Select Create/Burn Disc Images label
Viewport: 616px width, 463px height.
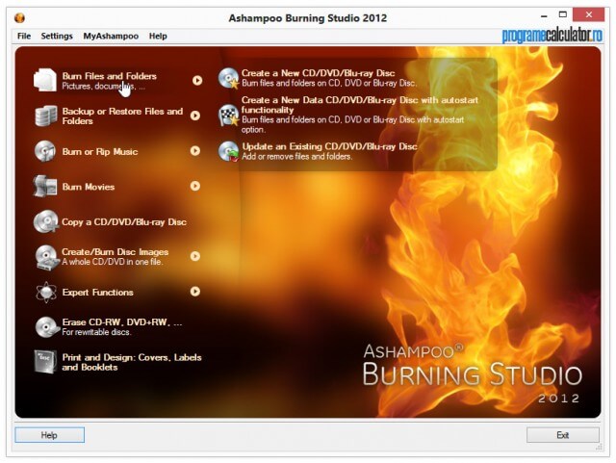point(115,252)
